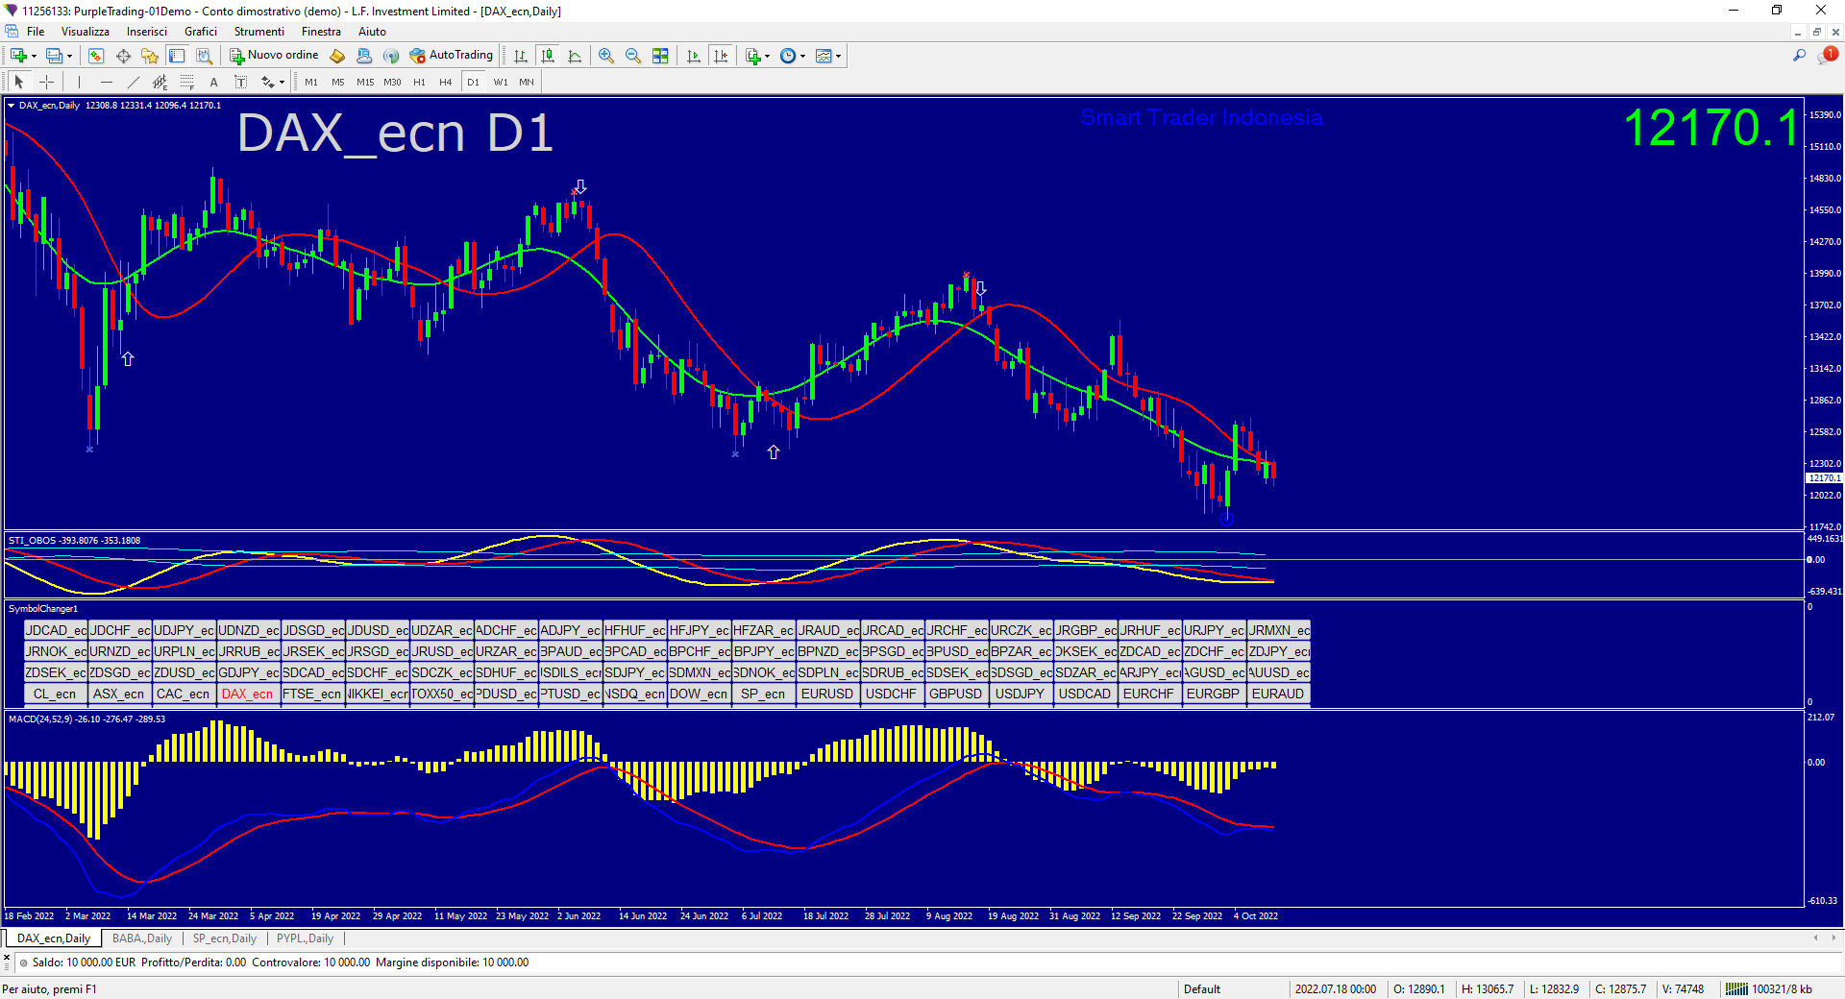Viewport: 1845px width, 999px height.
Task: Select the Fibonacci retracement tool
Action: pyautogui.click(x=186, y=82)
